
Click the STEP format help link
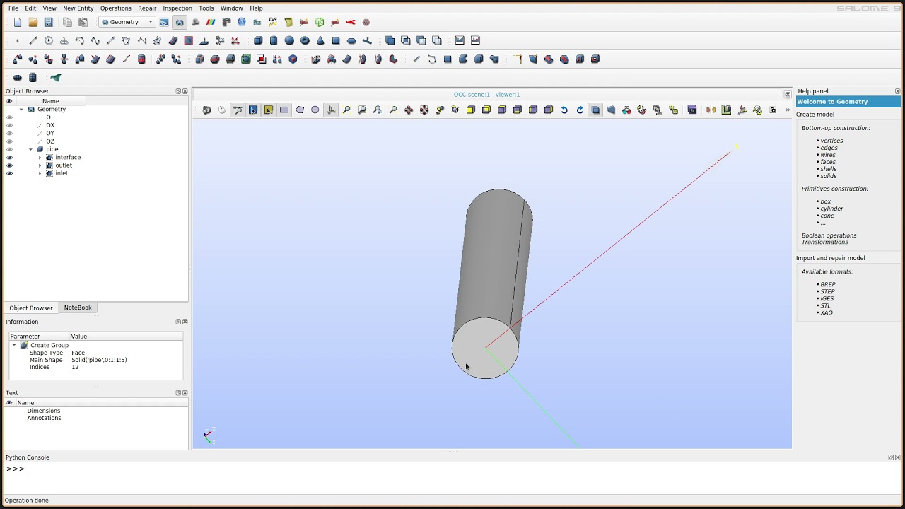pos(828,291)
